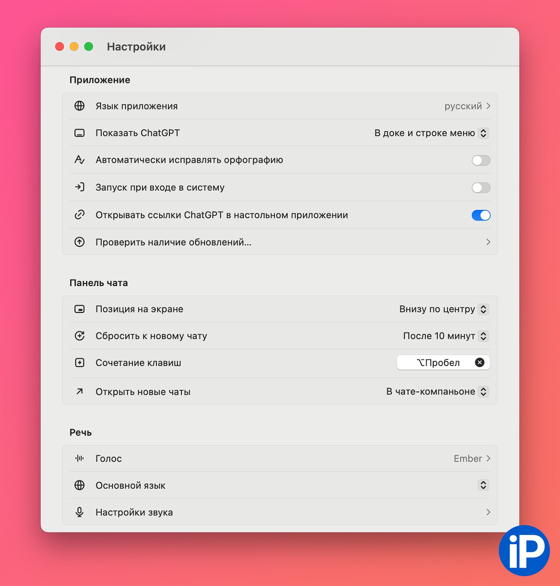
Task: Click the shortcut bolt icon beside Сочетание клавиш
Action: point(80,362)
